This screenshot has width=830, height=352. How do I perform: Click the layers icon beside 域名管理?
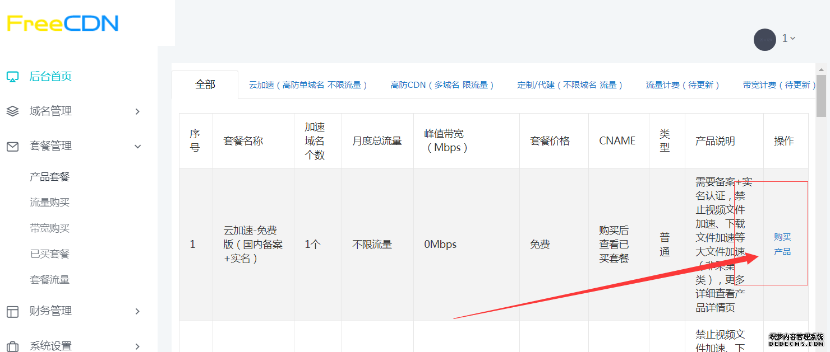(x=12, y=111)
